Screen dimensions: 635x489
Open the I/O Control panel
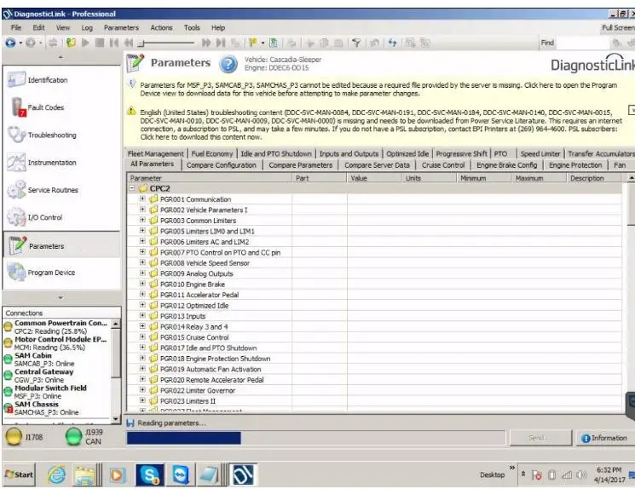click(x=16, y=217)
